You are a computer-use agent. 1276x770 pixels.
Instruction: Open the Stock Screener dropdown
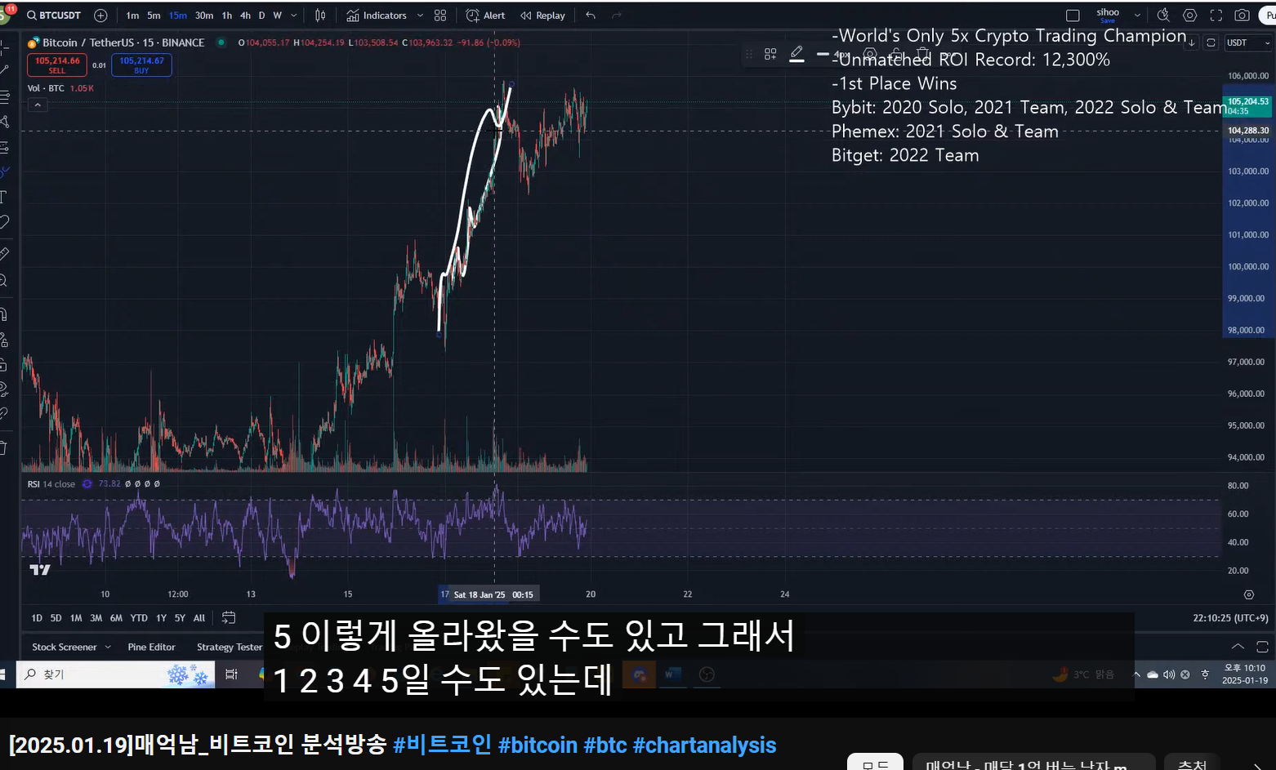pyautogui.click(x=71, y=647)
